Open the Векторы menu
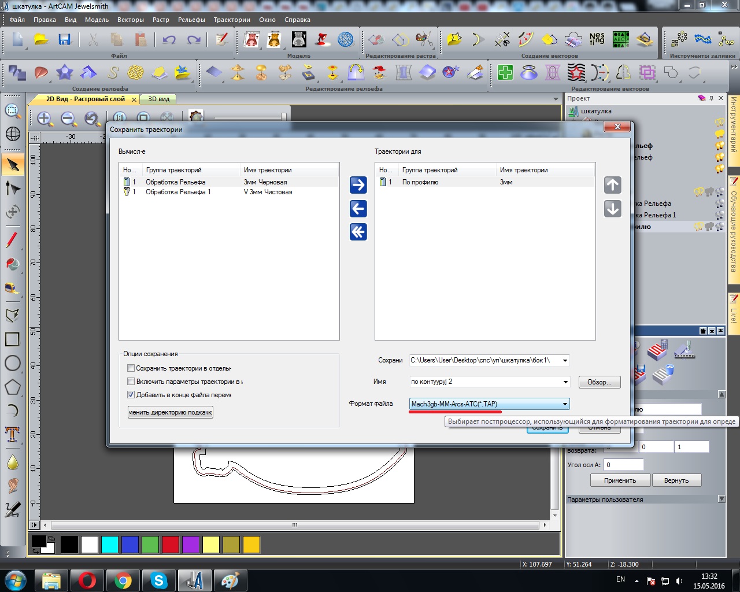Image resolution: width=740 pixels, height=592 pixels. 131,20
